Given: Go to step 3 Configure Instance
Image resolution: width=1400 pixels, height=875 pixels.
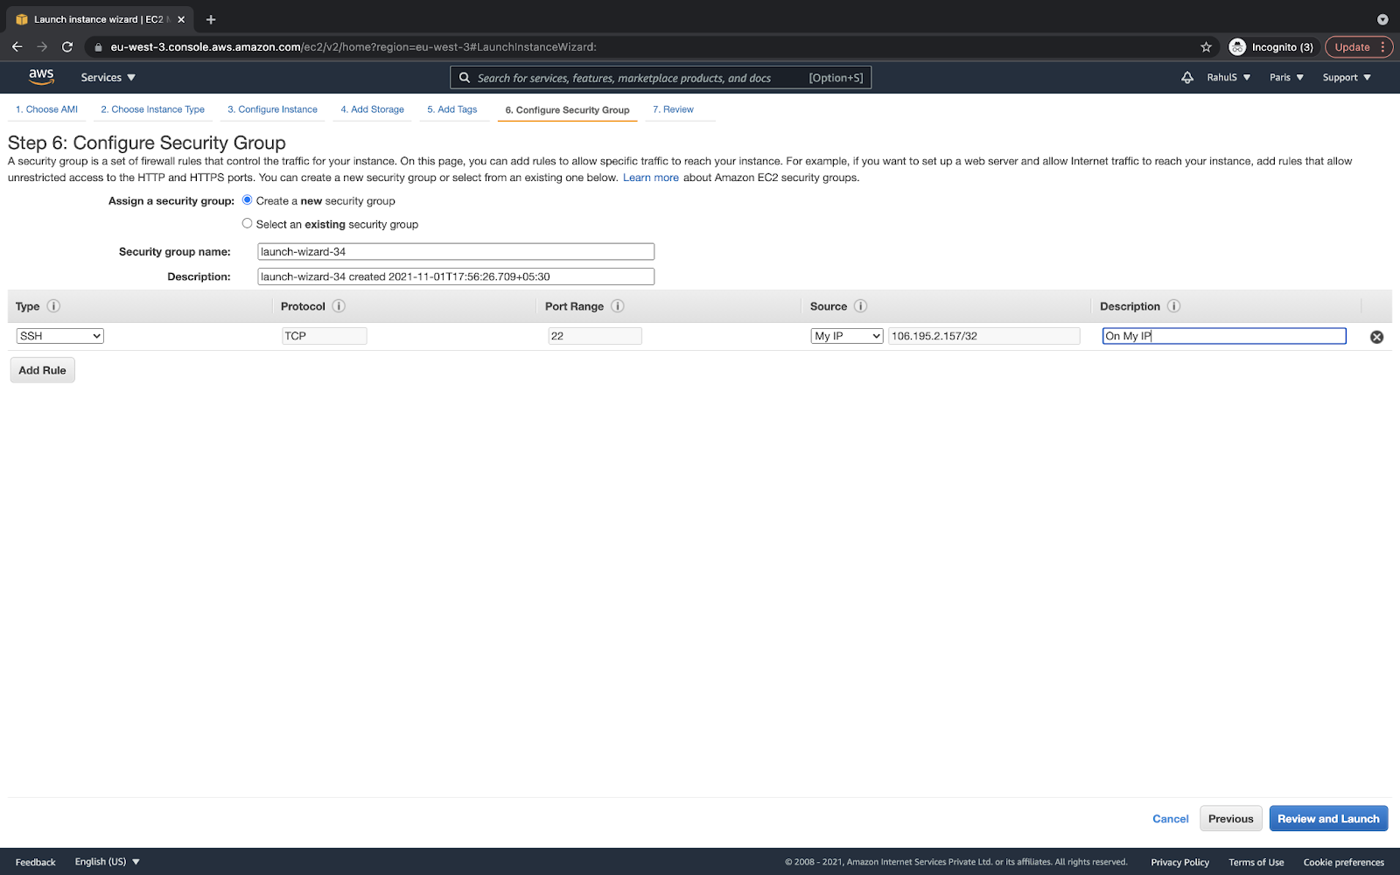Looking at the screenshot, I should [273, 109].
